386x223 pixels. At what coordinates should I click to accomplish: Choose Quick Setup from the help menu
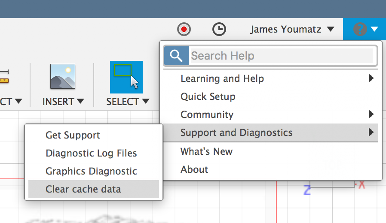tap(208, 96)
